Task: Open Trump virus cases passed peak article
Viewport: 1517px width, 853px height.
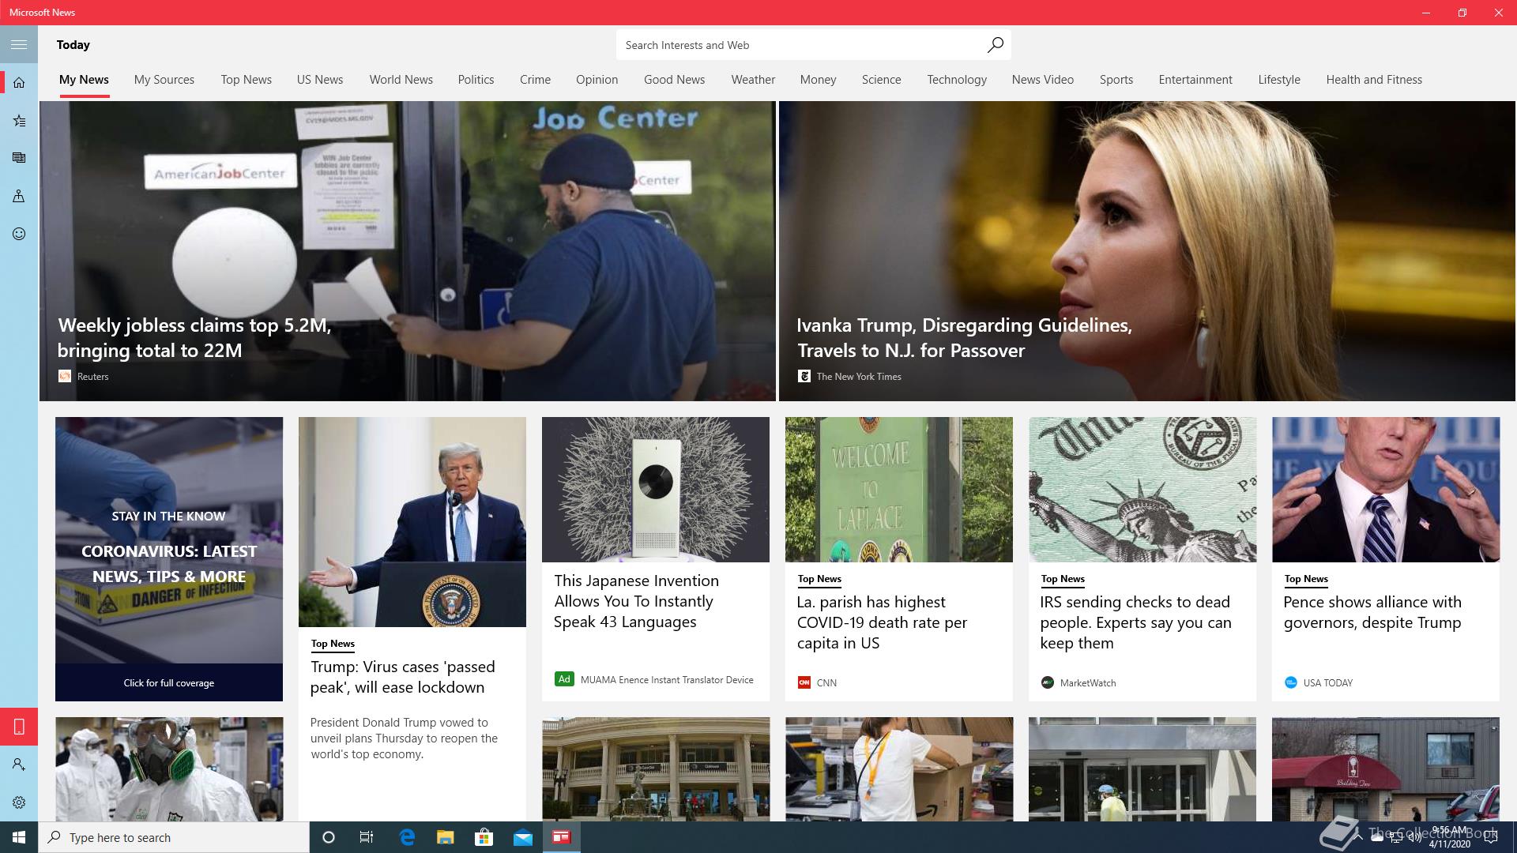Action: click(x=403, y=677)
